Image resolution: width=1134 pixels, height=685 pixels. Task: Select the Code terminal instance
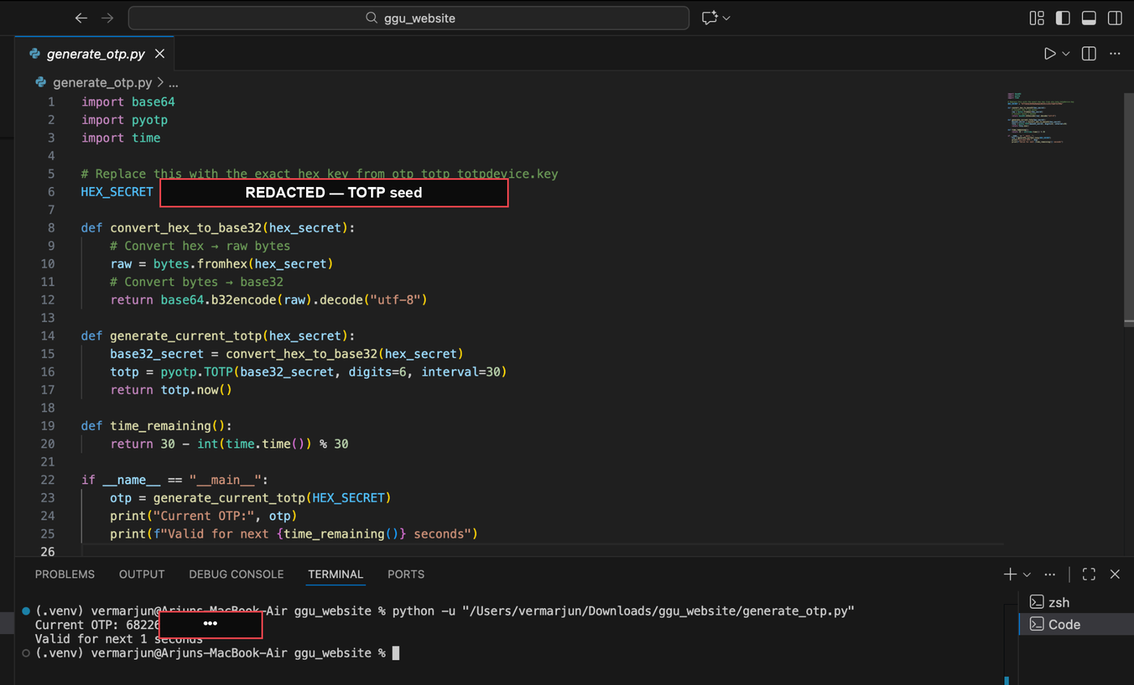click(x=1076, y=624)
